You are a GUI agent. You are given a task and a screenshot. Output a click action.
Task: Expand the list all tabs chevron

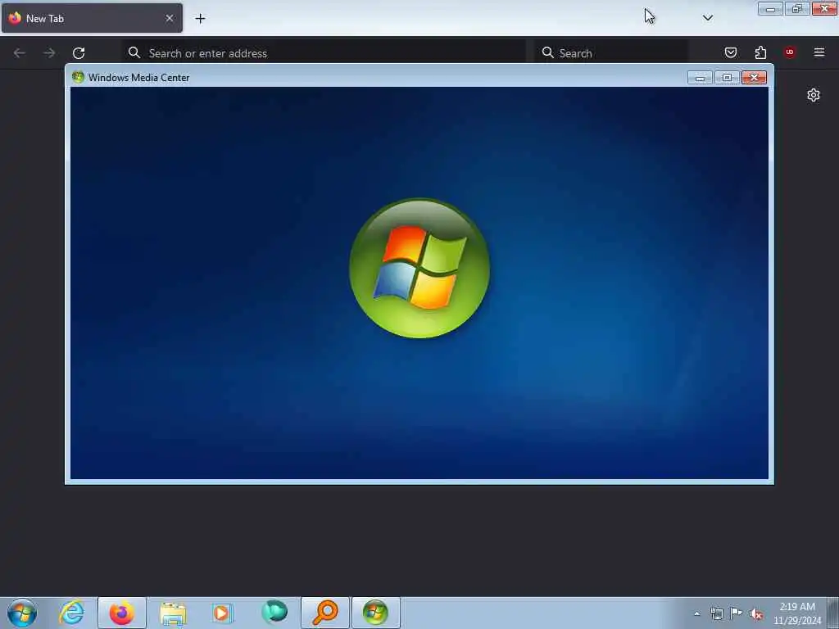[707, 18]
